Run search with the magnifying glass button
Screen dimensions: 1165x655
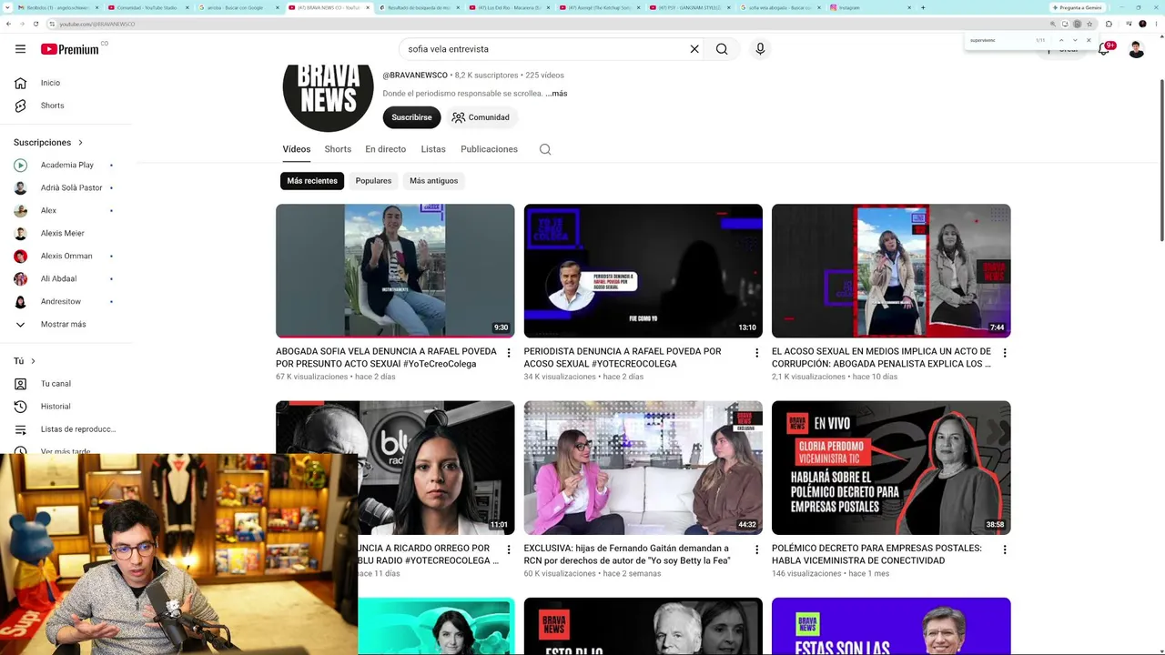[722, 49]
